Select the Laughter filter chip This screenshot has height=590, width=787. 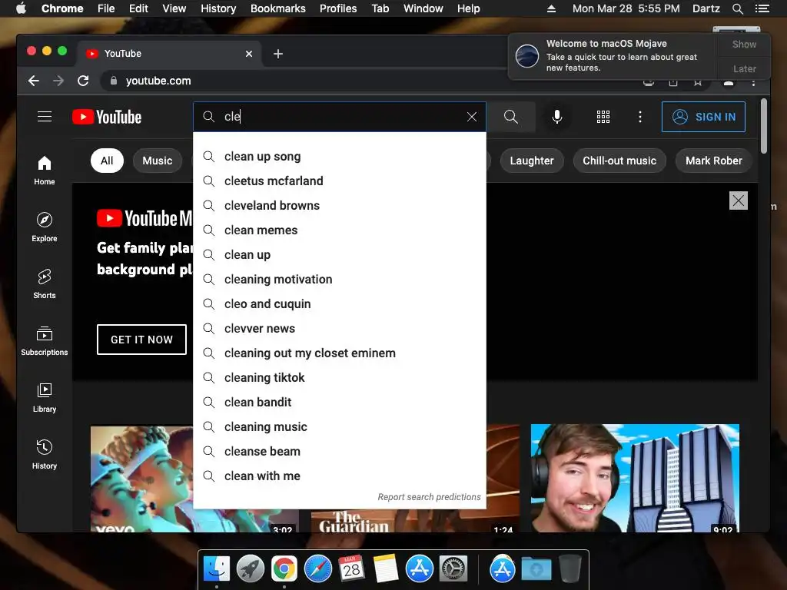tap(532, 161)
